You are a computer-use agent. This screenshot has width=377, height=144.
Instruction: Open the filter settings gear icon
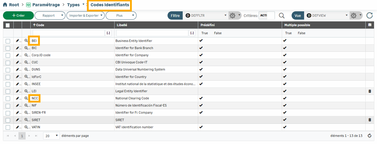(x=233, y=15)
